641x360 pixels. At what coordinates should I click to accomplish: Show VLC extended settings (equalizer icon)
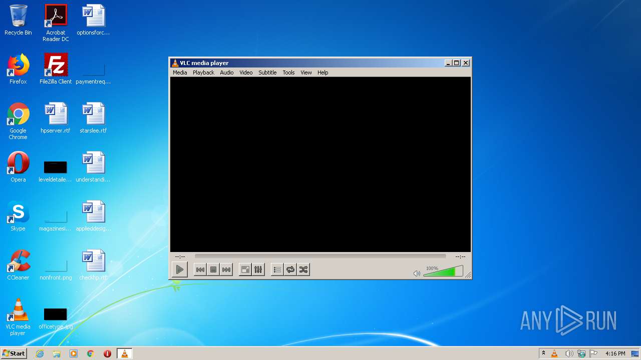tap(258, 269)
